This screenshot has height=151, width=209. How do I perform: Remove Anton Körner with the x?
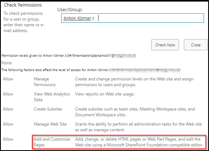[93, 18]
